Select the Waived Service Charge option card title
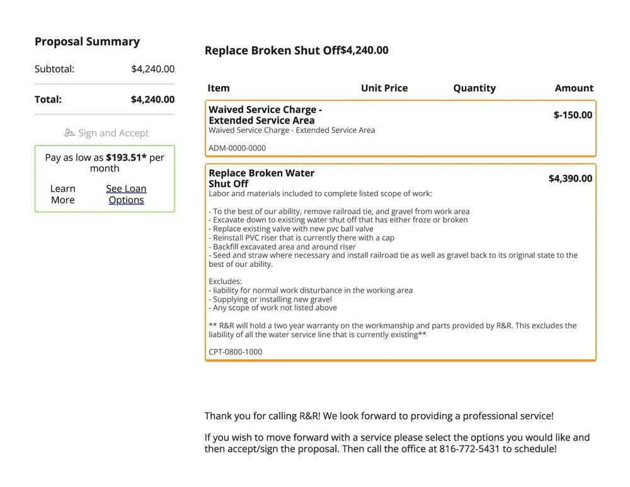The height and width of the screenshot is (487, 630). [x=265, y=115]
